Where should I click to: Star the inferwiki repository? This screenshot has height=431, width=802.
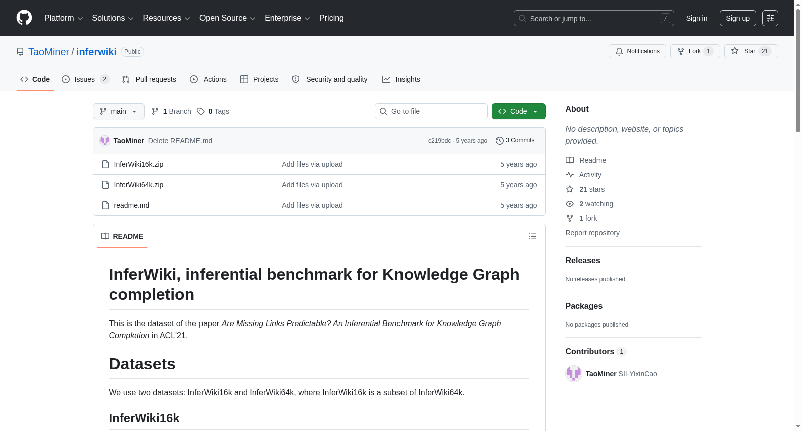(x=751, y=51)
